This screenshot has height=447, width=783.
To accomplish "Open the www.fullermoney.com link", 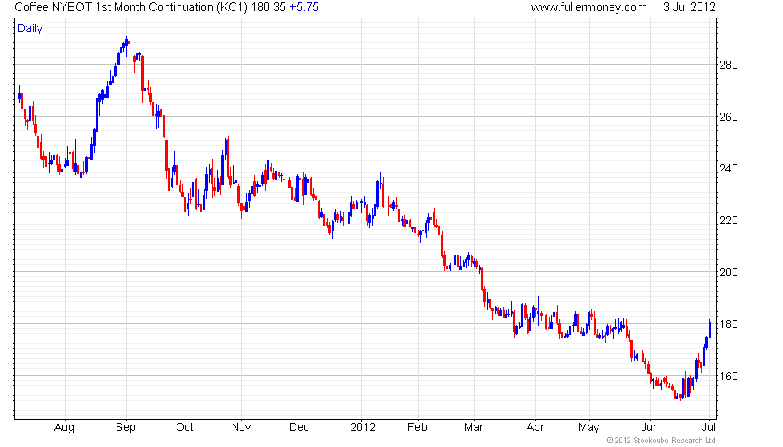I will coord(589,7).
